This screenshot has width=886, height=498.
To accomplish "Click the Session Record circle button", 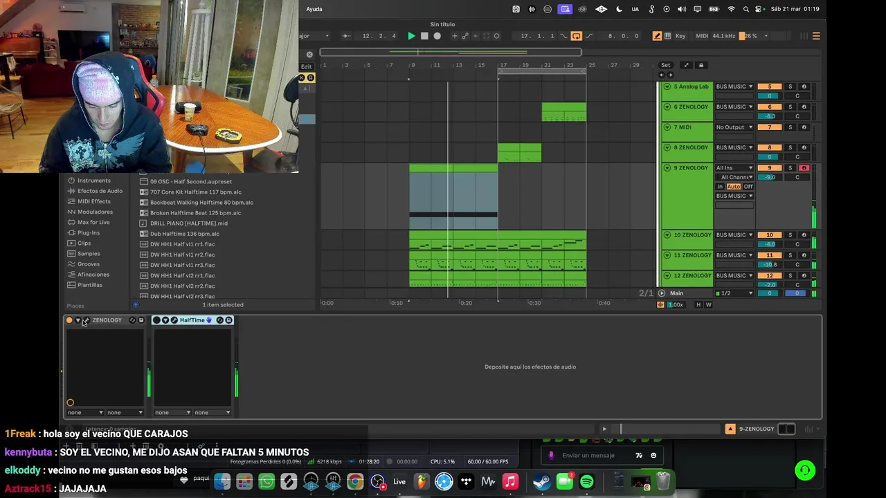I will [x=496, y=36].
